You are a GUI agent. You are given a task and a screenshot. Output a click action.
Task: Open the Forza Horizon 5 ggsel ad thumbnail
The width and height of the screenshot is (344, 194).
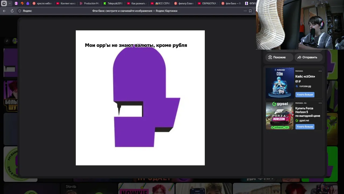coord(280,115)
